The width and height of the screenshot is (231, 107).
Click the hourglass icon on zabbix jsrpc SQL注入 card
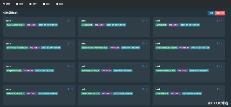tap(143, 89)
